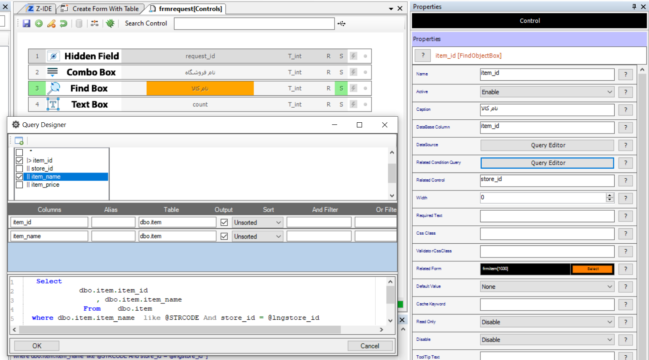
Task: Click the green return arrow toolbar icon
Action: pos(63,24)
